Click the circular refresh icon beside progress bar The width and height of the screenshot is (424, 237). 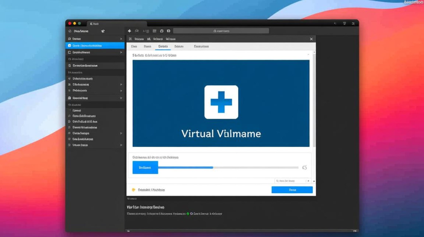point(304,167)
